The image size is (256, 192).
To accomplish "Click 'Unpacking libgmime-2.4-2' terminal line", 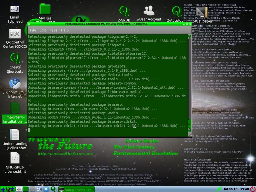I will [106, 41].
